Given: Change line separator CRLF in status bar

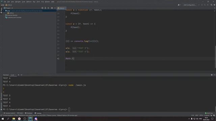Looking at the screenshot, I should pos(196,116).
